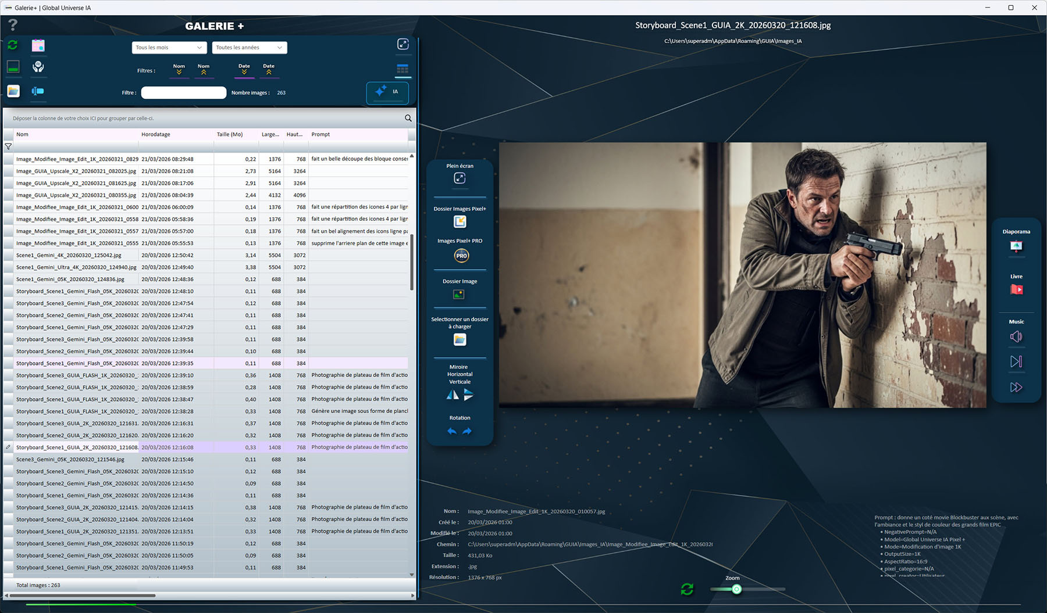Click the green refresh icon in Galerie panel
Screen dimensions: 1047x613
point(13,45)
